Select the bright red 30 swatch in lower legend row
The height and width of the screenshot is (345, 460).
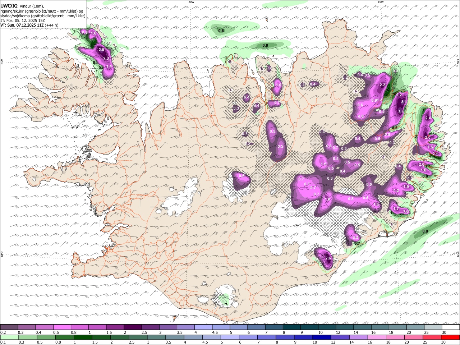[450, 337]
